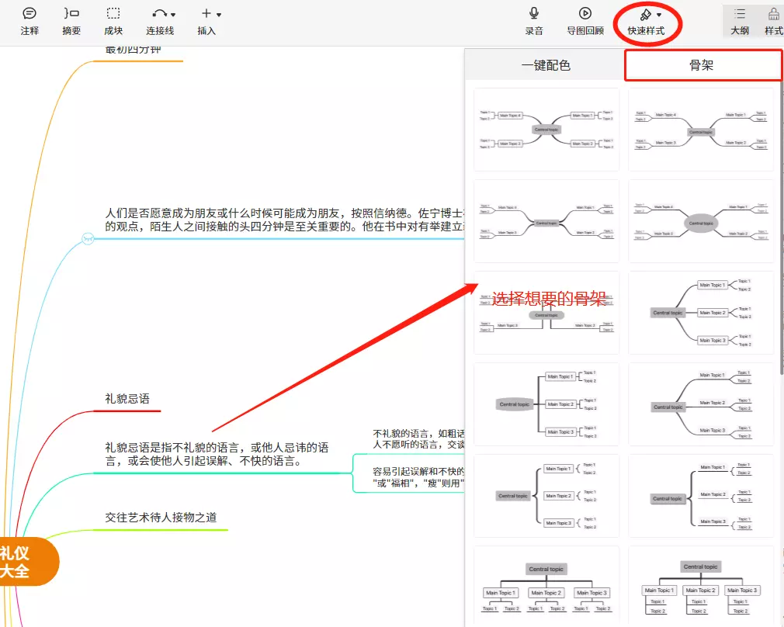Click the 交往艺术待人接物之道 topic
The width and height of the screenshot is (784, 627).
pyautogui.click(x=161, y=518)
